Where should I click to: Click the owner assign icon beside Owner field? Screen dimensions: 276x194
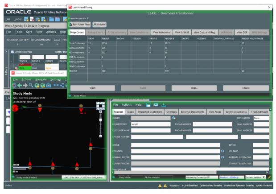coord(173,118)
